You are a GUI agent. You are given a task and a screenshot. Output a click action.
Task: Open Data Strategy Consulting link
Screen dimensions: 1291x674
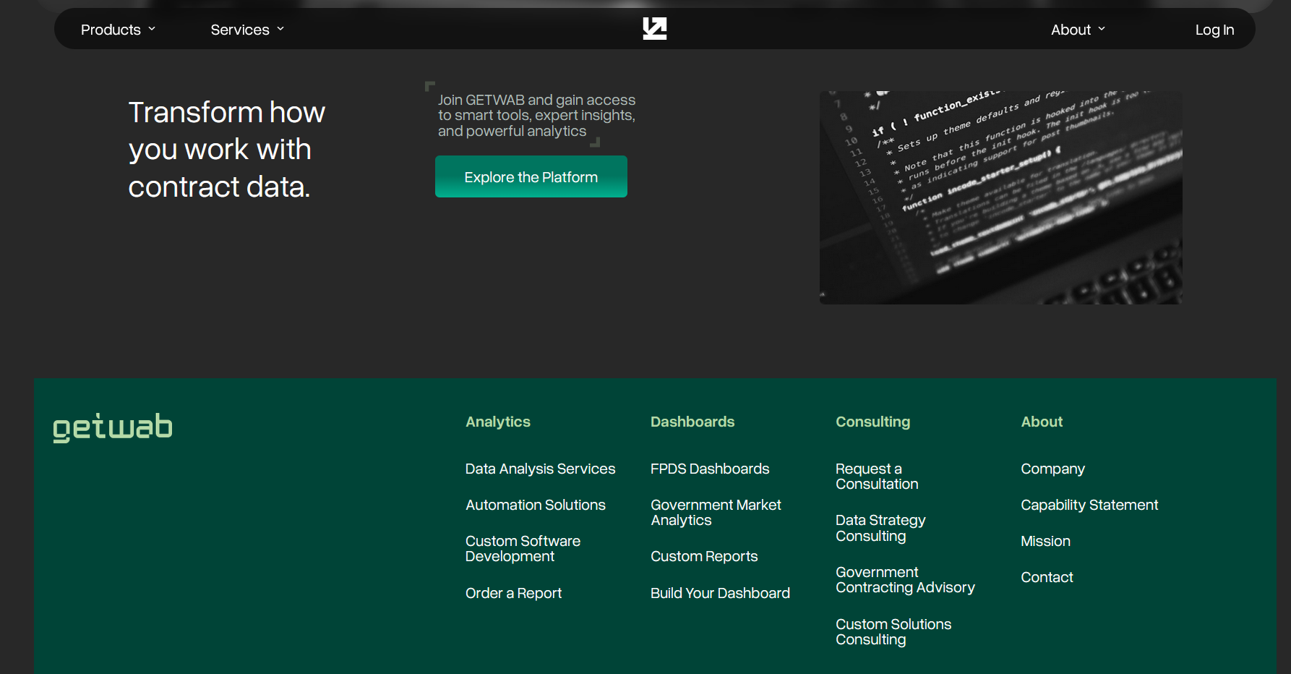click(x=880, y=528)
